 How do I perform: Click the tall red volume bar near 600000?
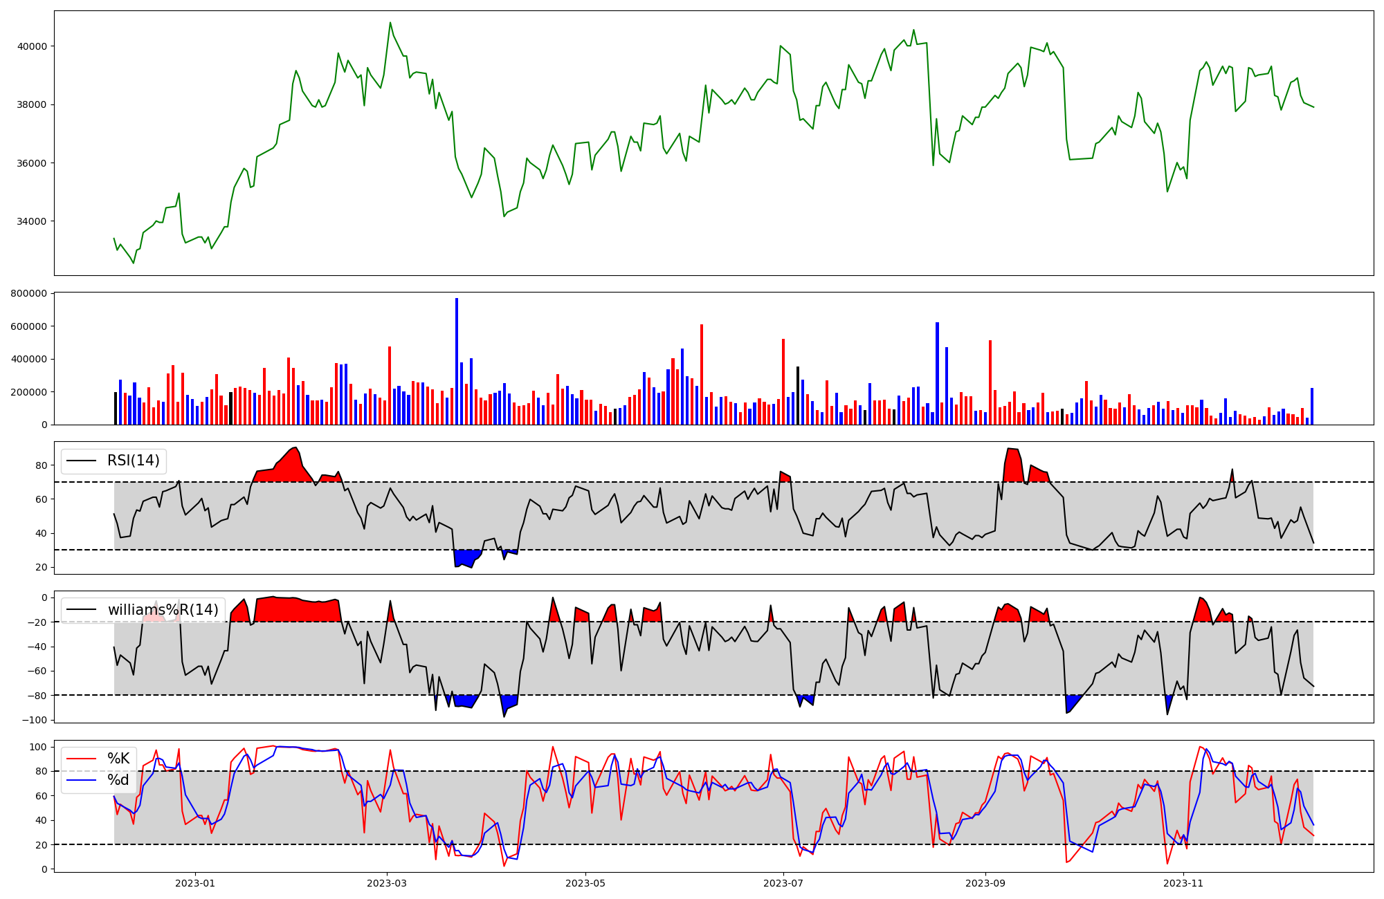(x=702, y=373)
